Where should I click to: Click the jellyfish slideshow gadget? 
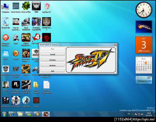tap(144, 27)
